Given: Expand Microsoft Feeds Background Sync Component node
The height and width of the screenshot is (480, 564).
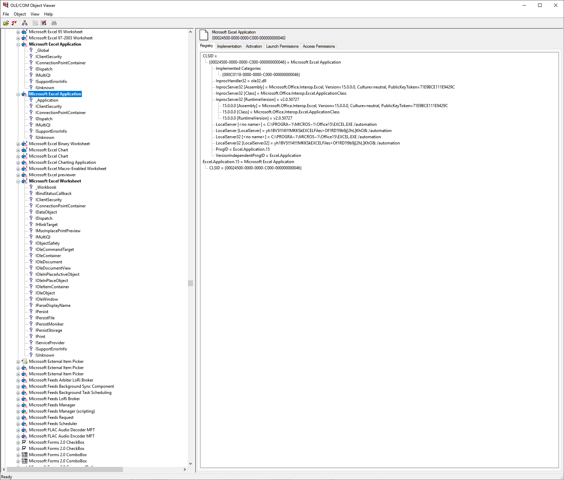Looking at the screenshot, I should point(18,387).
